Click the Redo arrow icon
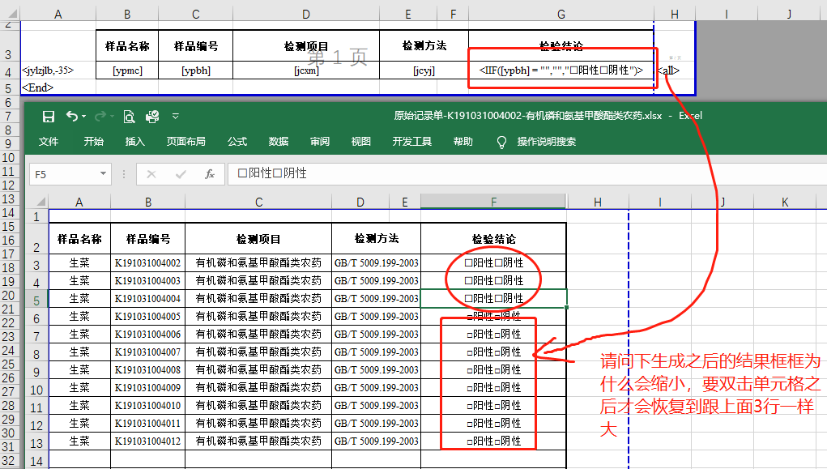Viewport: 827px width, 469px height. pyautogui.click(x=100, y=116)
